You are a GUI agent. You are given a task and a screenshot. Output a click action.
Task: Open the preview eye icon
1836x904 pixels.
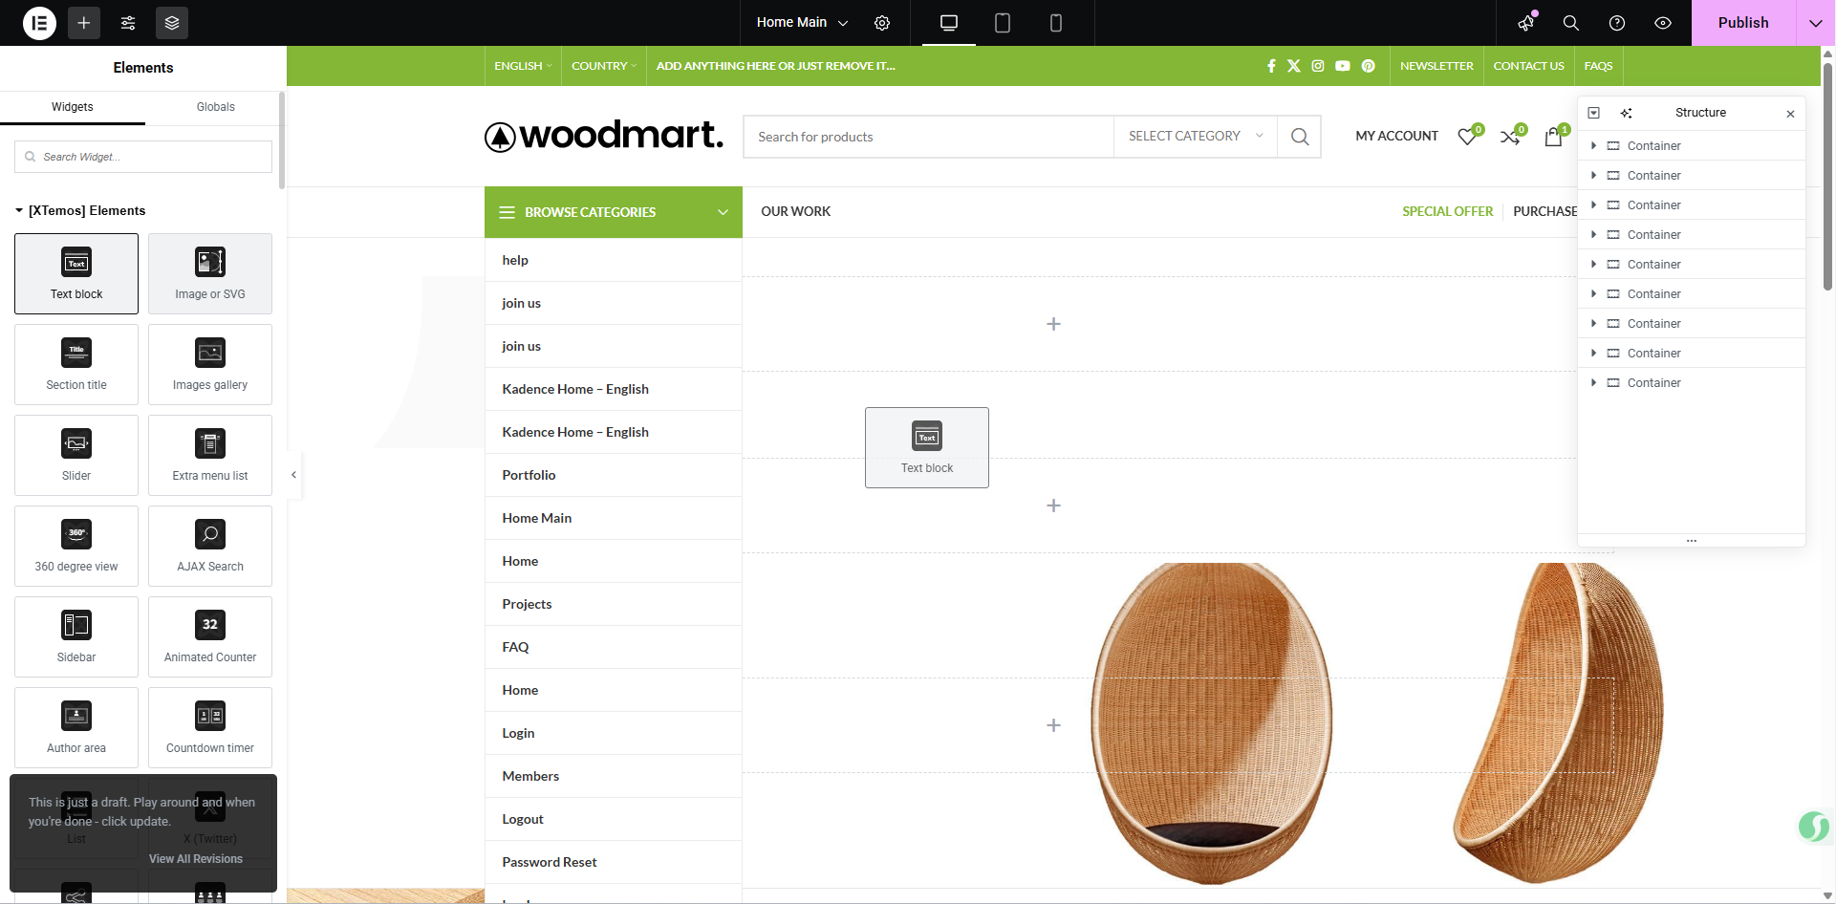1663,23
